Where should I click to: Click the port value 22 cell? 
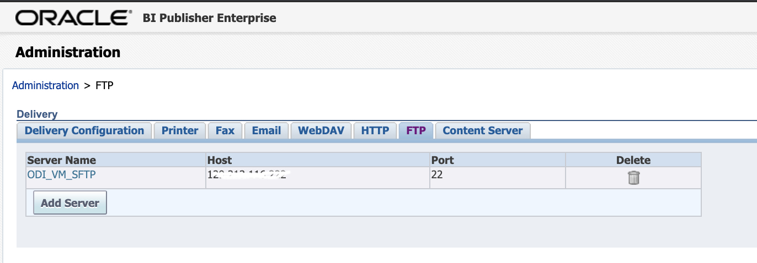pyautogui.click(x=437, y=176)
